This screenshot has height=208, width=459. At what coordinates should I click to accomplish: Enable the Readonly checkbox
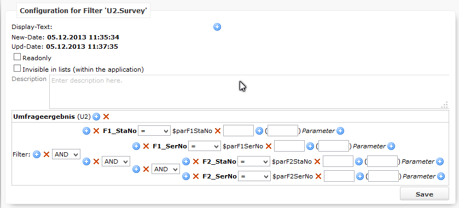(18, 57)
